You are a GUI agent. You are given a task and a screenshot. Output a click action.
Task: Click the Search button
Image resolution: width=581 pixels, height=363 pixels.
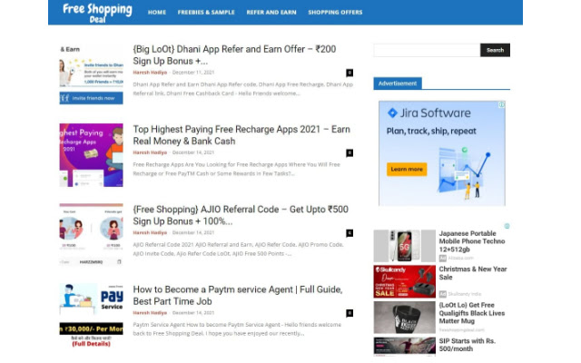point(495,50)
